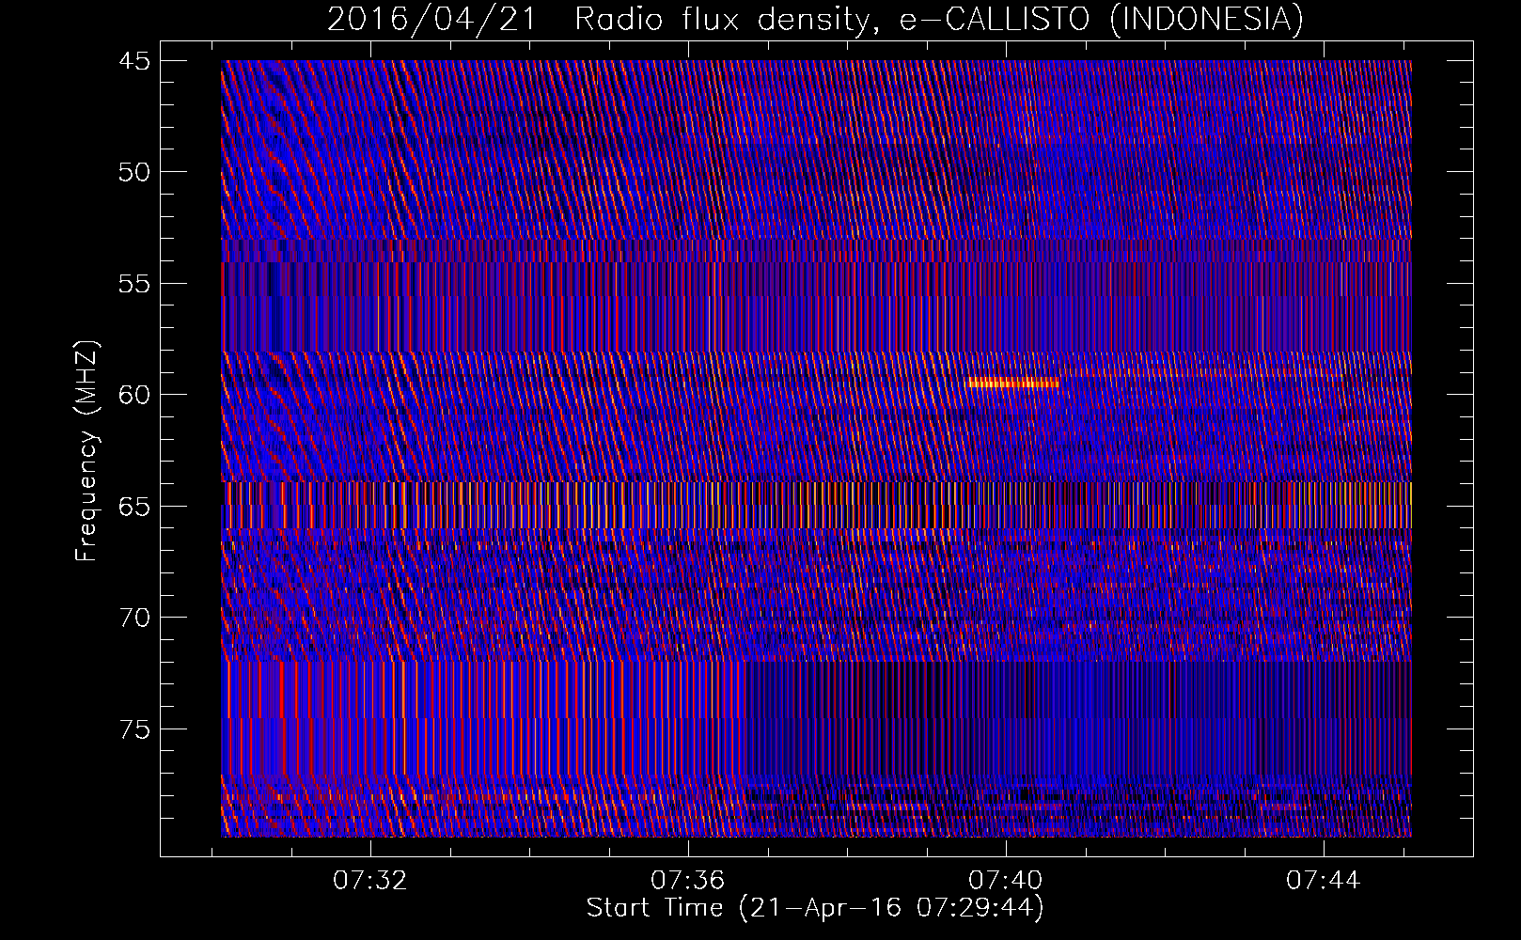Click the 07:32 time tick label

click(370, 880)
